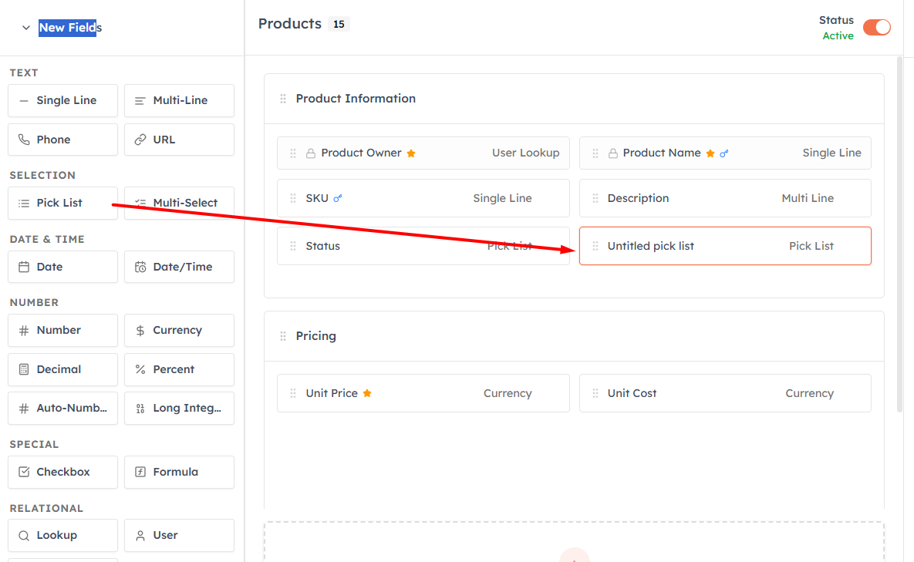The height and width of the screenshot is (562, 914).
Task: Select the SKU field label
Action: (x=317, y=198)
